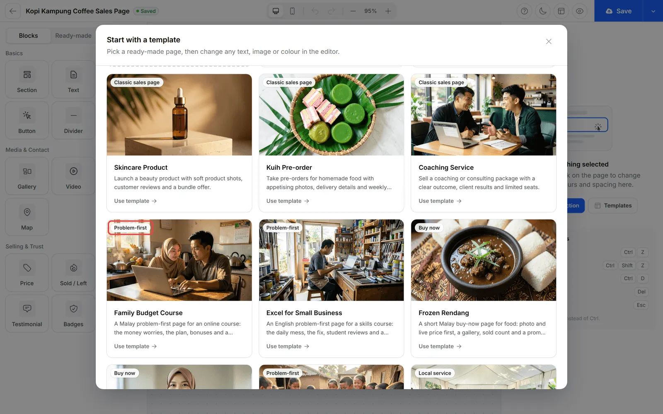Add a Badges block
This screenshot has height=414, width=663.
(x=73, y=313)
